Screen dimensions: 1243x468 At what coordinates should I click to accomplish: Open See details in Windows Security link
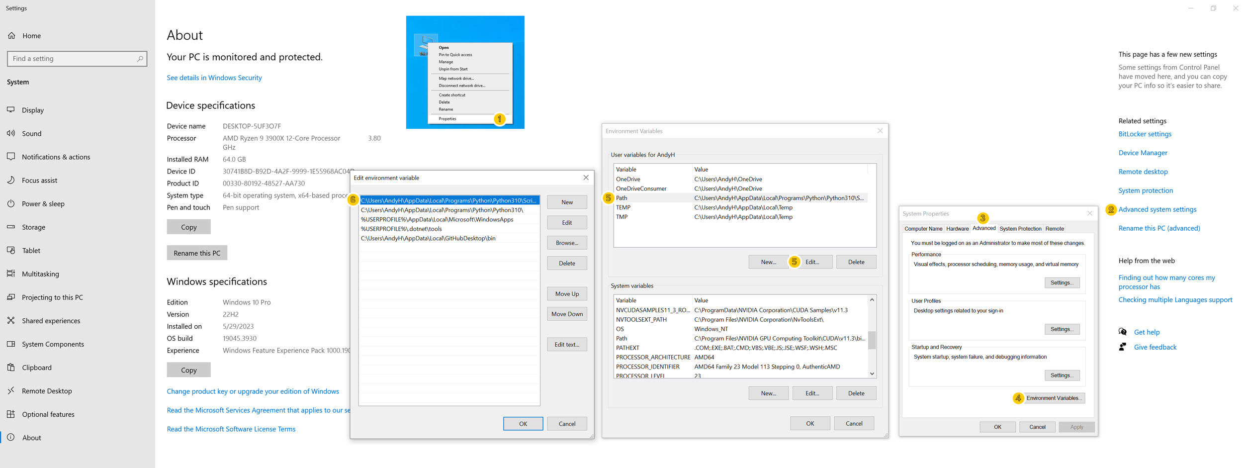214,78
